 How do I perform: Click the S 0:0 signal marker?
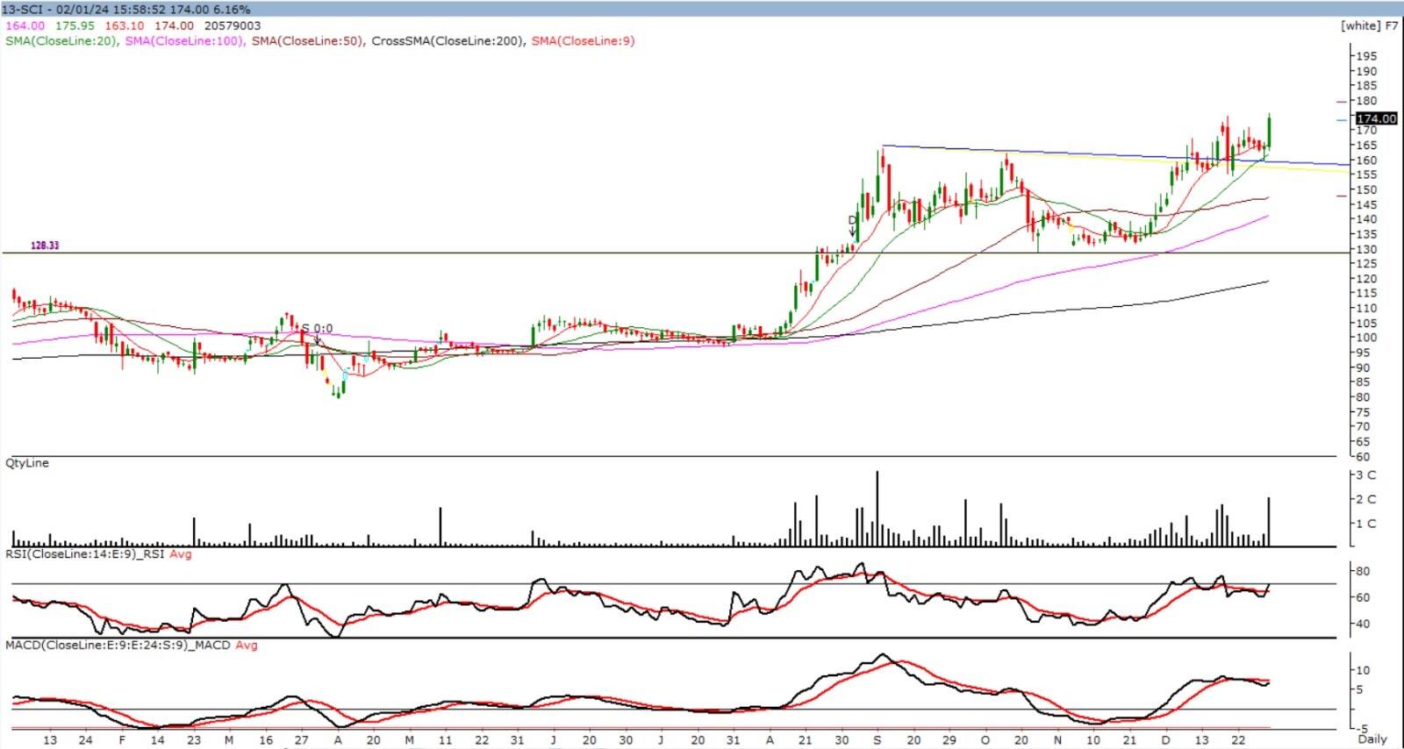[x=317, y=330]
